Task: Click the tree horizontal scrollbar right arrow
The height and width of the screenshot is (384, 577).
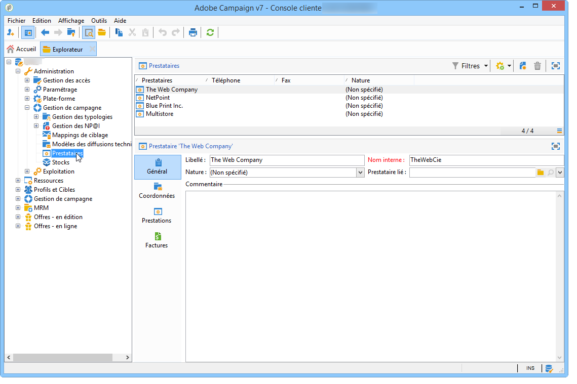Action: tap(127, 358)
